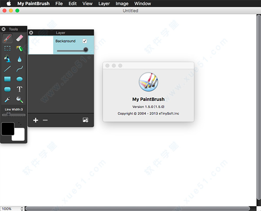Select the water drop blur tool
Screen dimensions: 261x211
click(x=20, y=59)
